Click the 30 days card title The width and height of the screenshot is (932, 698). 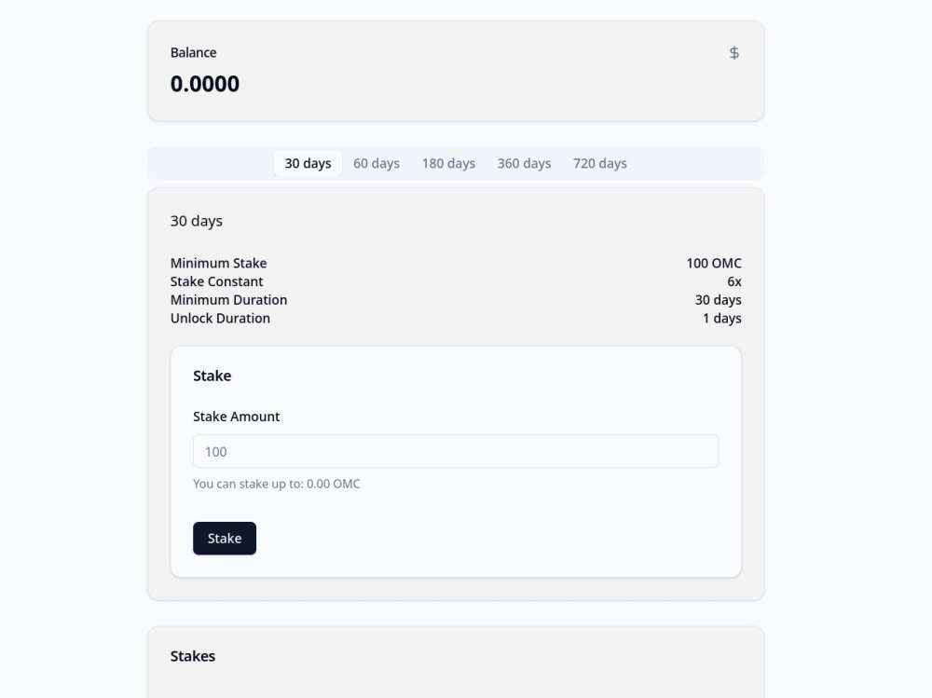[x=196, y=221]
